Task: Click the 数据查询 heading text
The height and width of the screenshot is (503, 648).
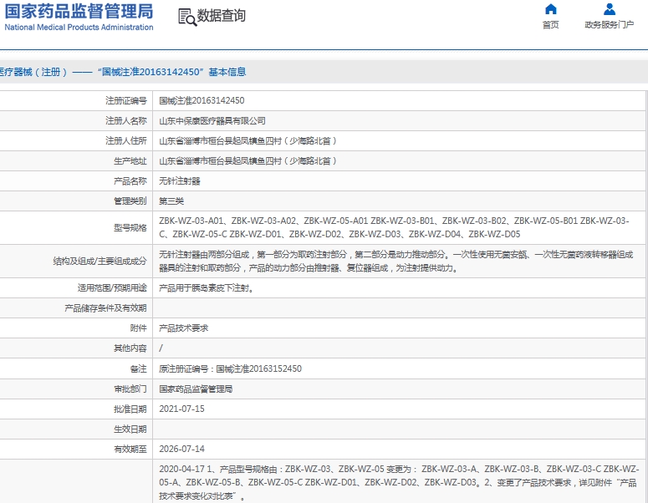Action: pyautogui.click(x=221, y=16)
